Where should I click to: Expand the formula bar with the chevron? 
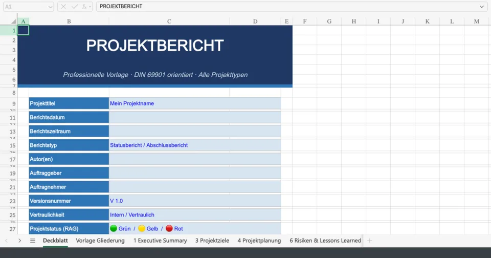point(482,7)
